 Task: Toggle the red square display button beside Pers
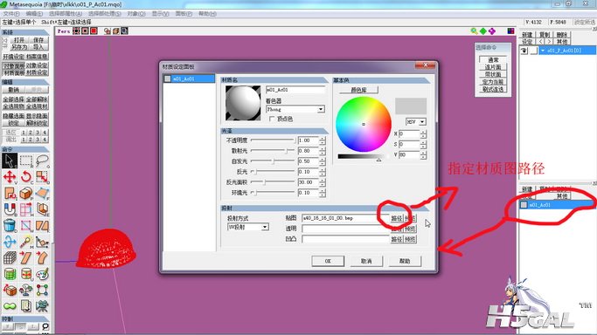[94, 31]
